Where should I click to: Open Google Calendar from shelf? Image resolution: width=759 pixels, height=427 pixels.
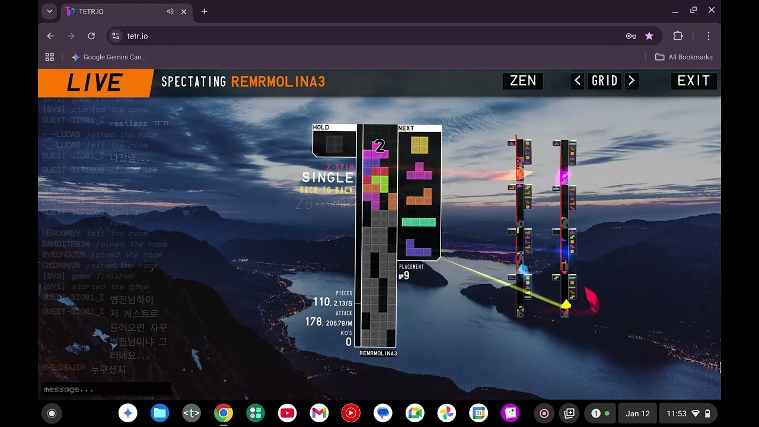point(479,413)
